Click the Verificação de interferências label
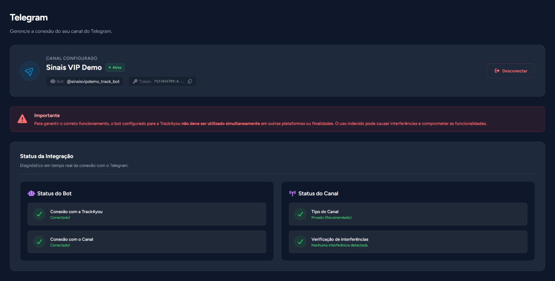This screenshot has width=555, height=281. click(x=340, y=239)
